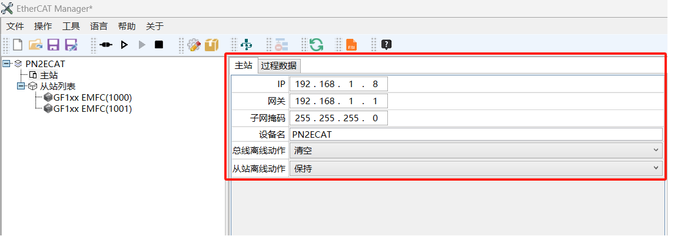Image resolution: width=681 pixels, height=236 pixels.
Task: Open gear with pencil settings icon
Action: (x=194, y=44)
